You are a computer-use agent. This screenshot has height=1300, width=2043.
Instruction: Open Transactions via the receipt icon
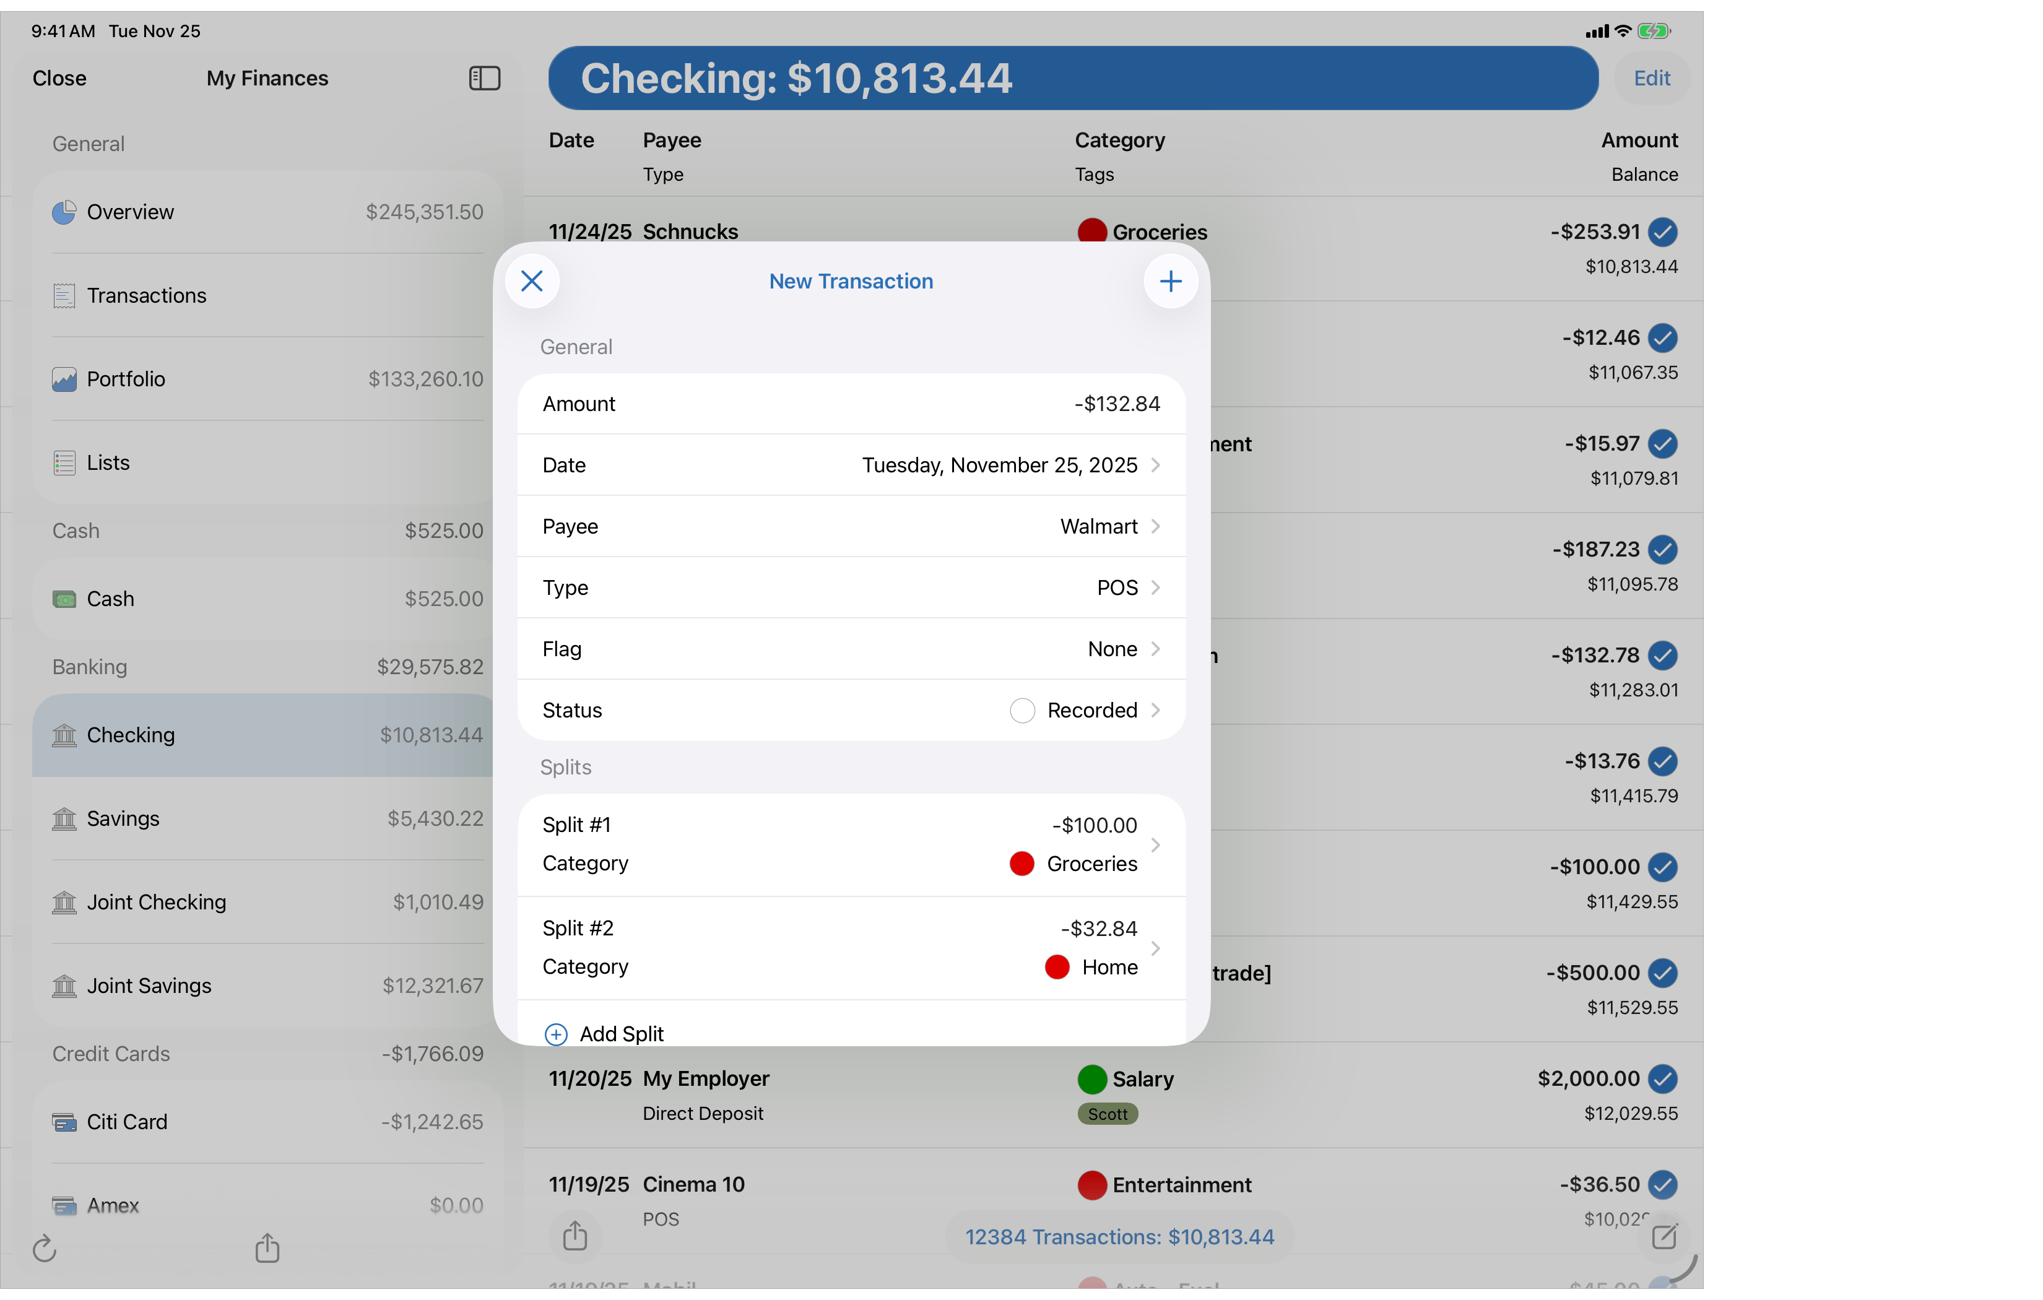click(x=64, y=295)
